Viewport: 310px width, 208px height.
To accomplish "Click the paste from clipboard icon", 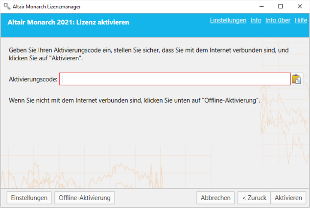I will [296, 79].
